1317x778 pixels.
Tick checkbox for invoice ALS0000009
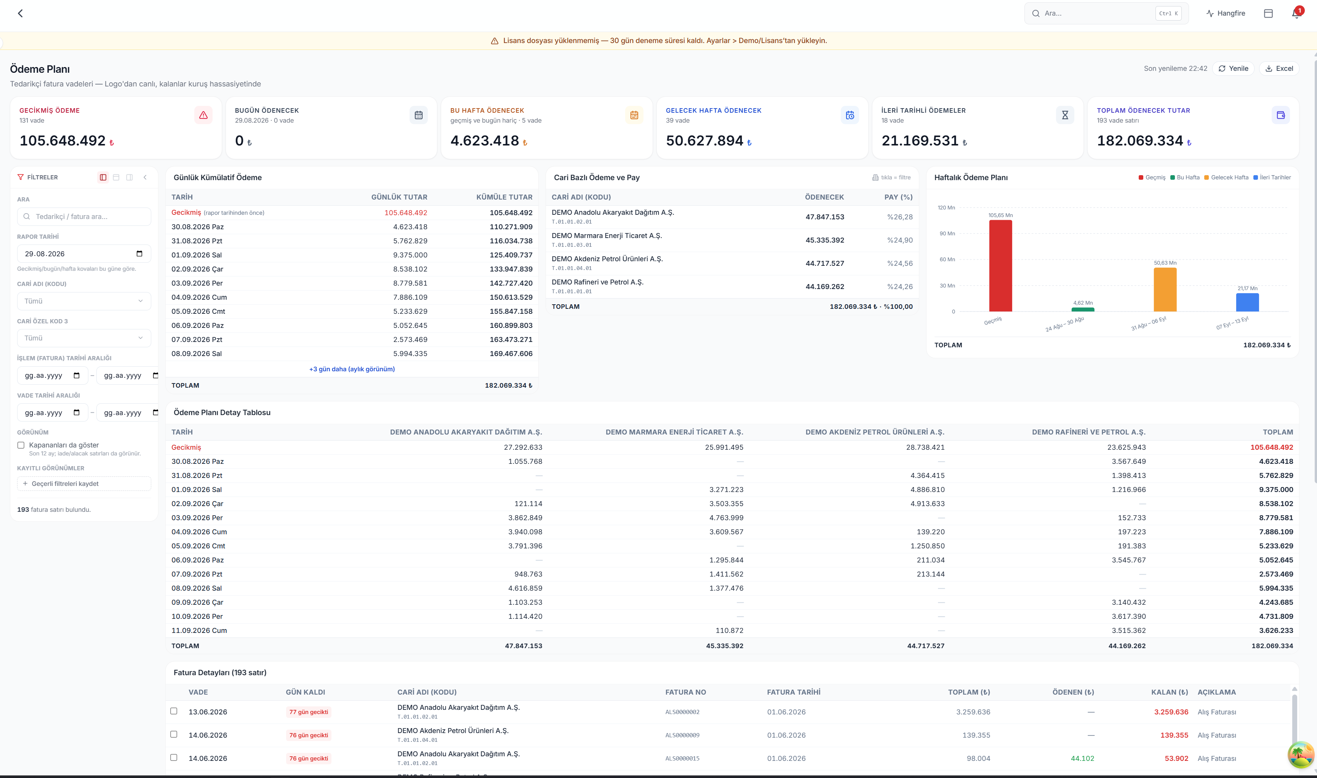pyautogui.click(x=174, y=735)
